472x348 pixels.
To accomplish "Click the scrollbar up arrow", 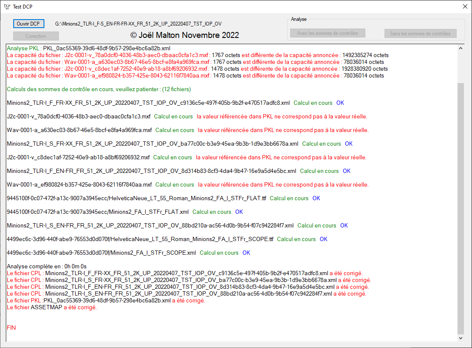I will pos(460,48).
